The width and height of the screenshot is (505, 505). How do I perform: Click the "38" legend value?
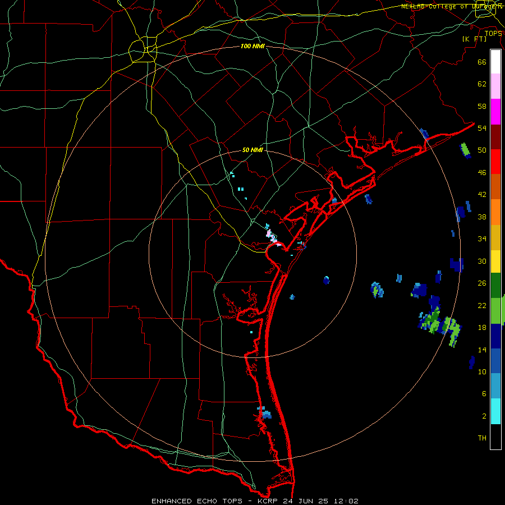[x=482, y=217]
